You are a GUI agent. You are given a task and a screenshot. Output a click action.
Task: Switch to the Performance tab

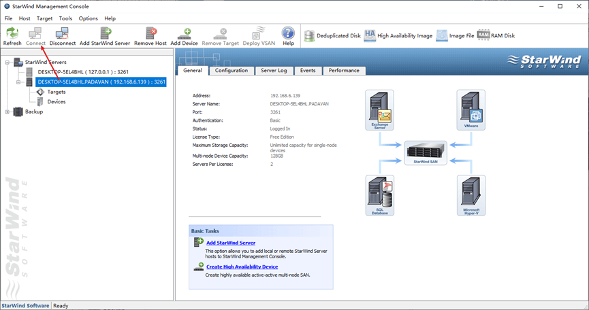344,71
